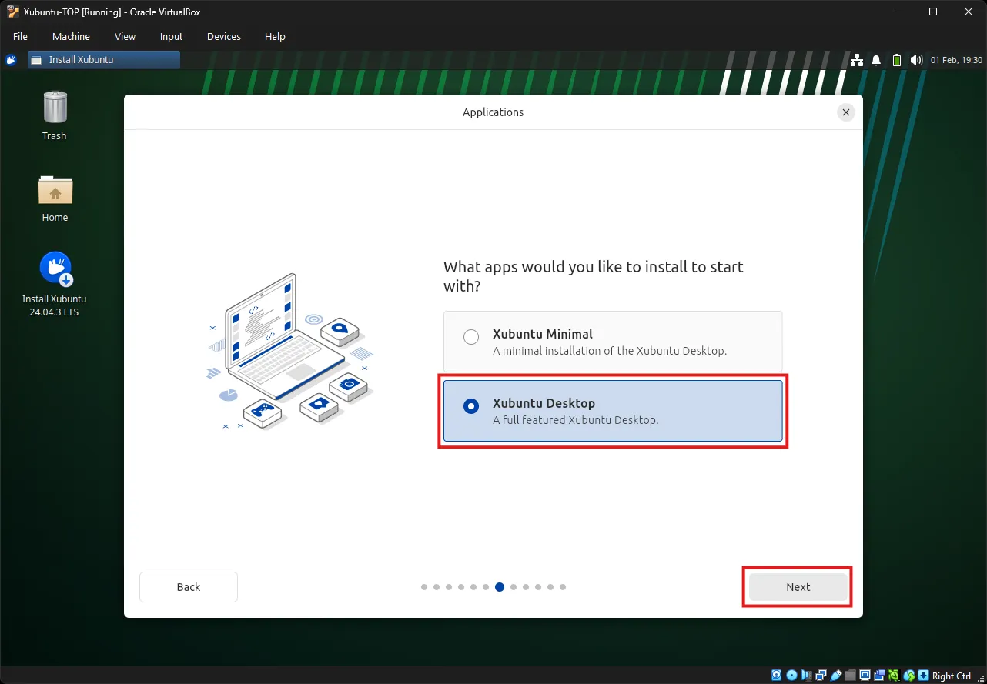Click the Next button
The width and height of the screenshot is (987, 684).
[x=798, y=587]
